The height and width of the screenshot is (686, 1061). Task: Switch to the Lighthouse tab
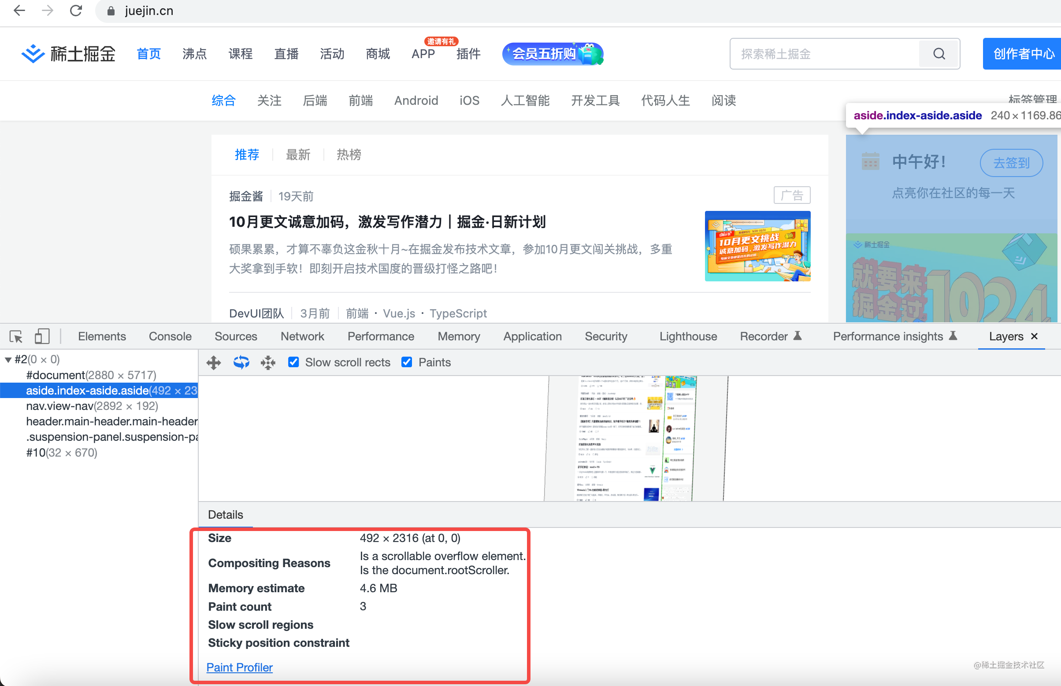688,336
